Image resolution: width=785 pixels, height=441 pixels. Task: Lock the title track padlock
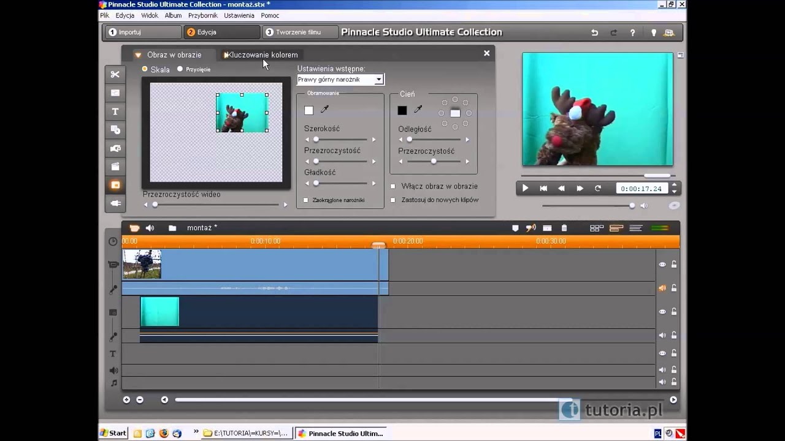(674, 353)
